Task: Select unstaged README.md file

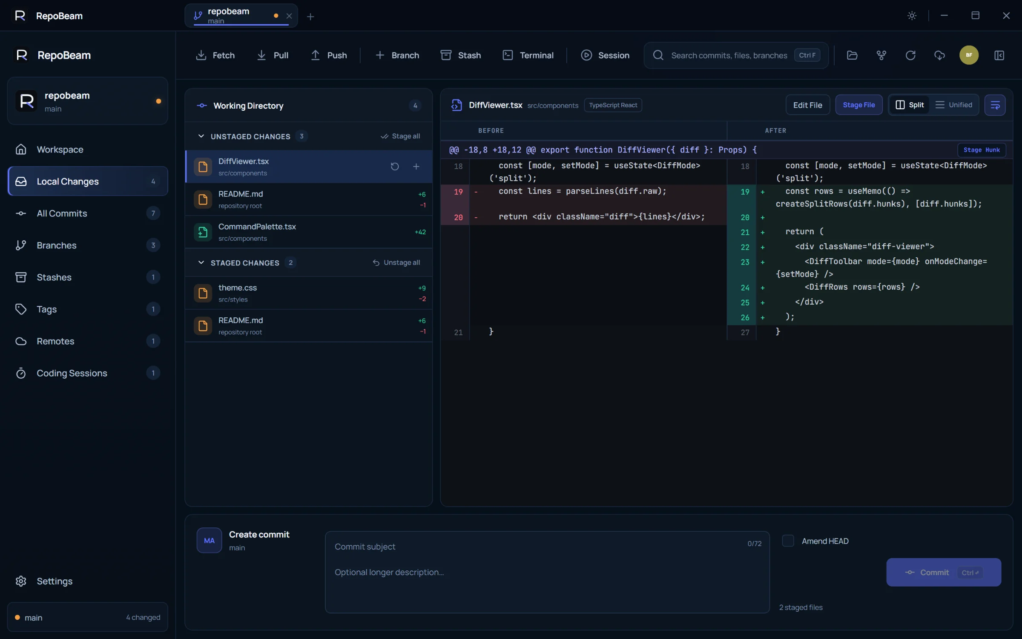Action: tap(309, 199)
